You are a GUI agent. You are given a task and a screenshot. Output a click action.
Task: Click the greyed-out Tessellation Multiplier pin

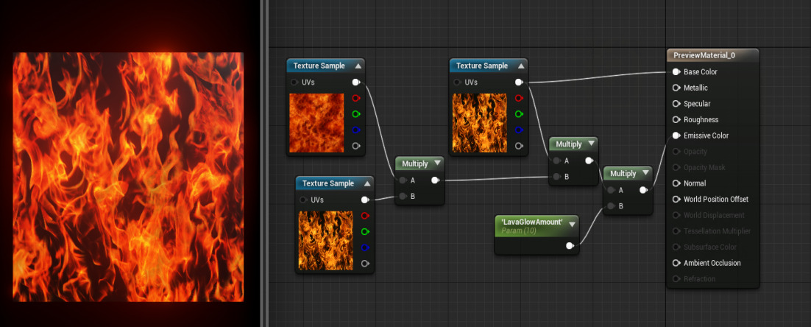pyautogui.click(x=676, y=231)
